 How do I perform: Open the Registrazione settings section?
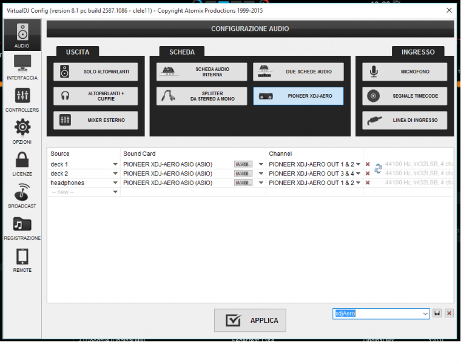click(x=22, y=227)
